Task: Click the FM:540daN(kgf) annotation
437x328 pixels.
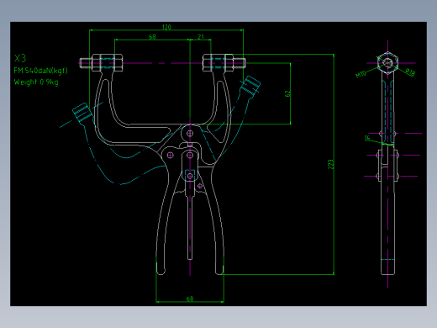Action: [x=41, y=71]
